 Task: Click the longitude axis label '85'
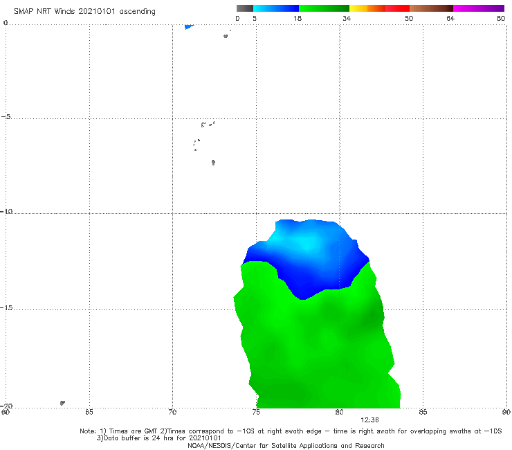coord(423,412)
